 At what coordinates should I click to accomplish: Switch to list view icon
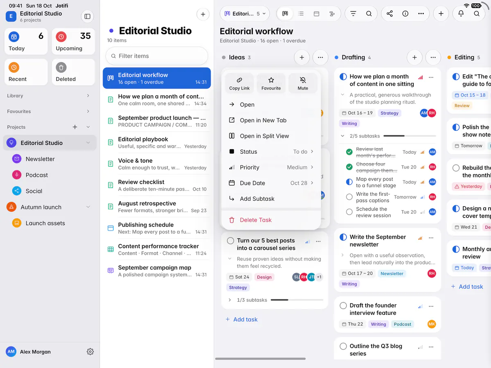301,13
